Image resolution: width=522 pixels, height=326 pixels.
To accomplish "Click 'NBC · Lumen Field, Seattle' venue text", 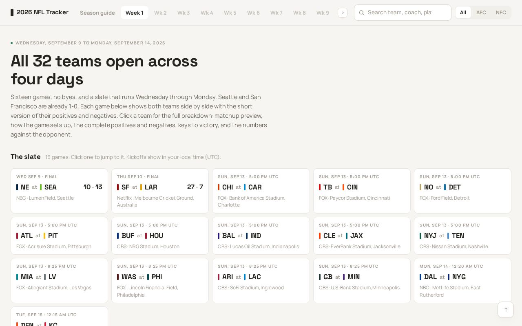I will (45, 198).
